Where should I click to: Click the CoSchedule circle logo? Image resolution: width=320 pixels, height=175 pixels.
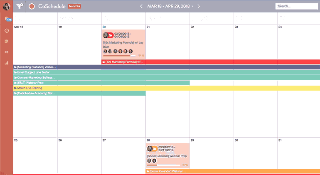32,7
